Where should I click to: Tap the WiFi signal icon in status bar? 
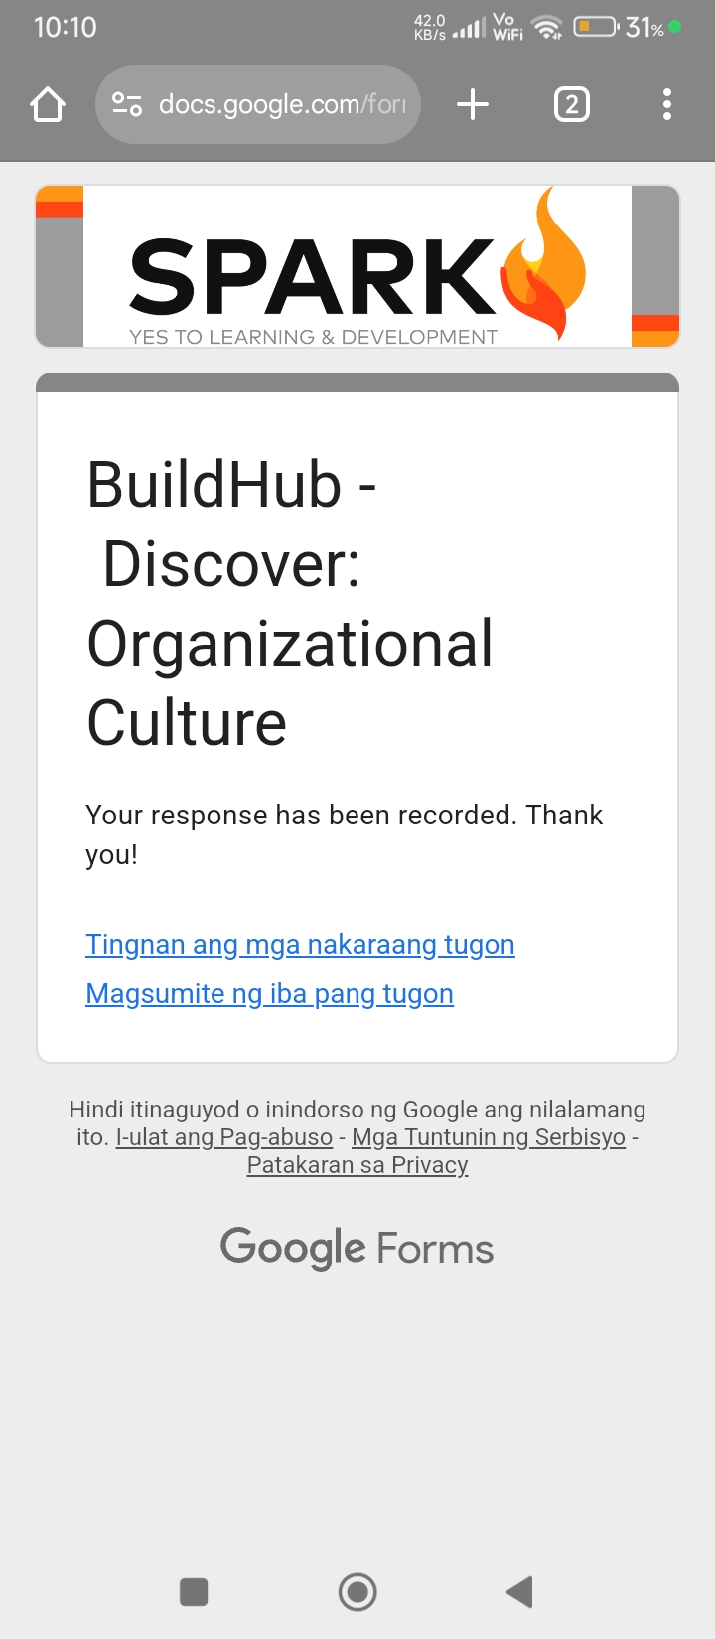[x=547, y=28]
